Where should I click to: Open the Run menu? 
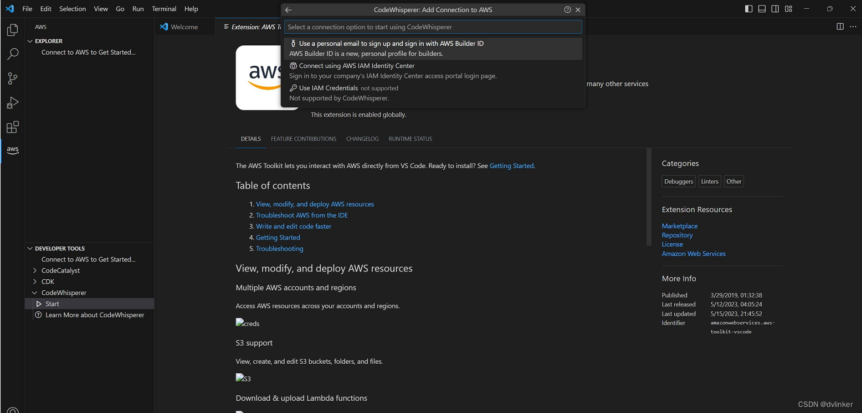(x=138, y=9)
